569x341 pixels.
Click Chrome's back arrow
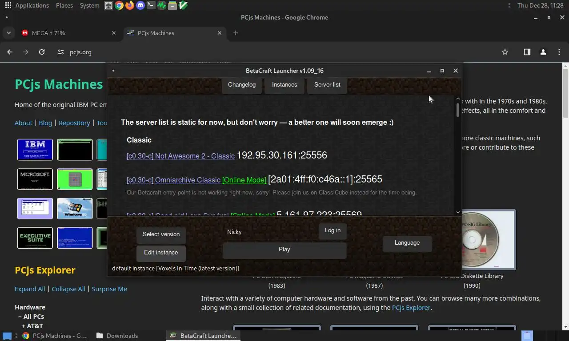(x=10, y=52)
